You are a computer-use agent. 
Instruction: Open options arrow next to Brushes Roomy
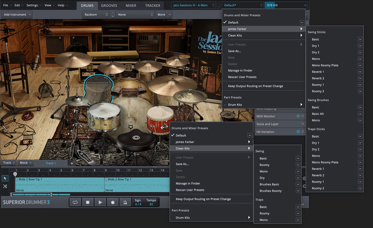[298, 191]
